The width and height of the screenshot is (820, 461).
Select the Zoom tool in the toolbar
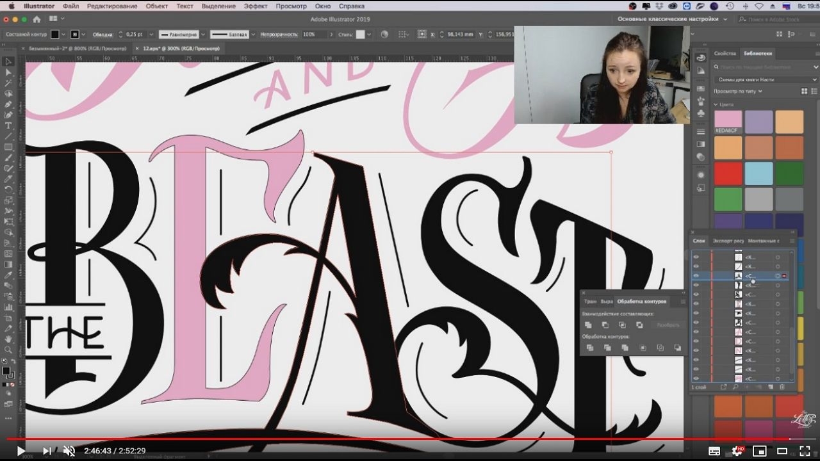[x=9, y=350]
